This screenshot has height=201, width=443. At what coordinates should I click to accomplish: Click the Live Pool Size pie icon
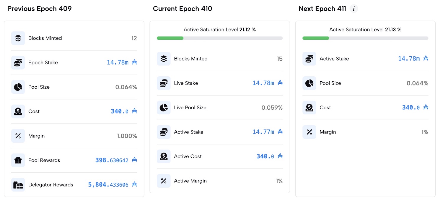click(x=164, y=108)
